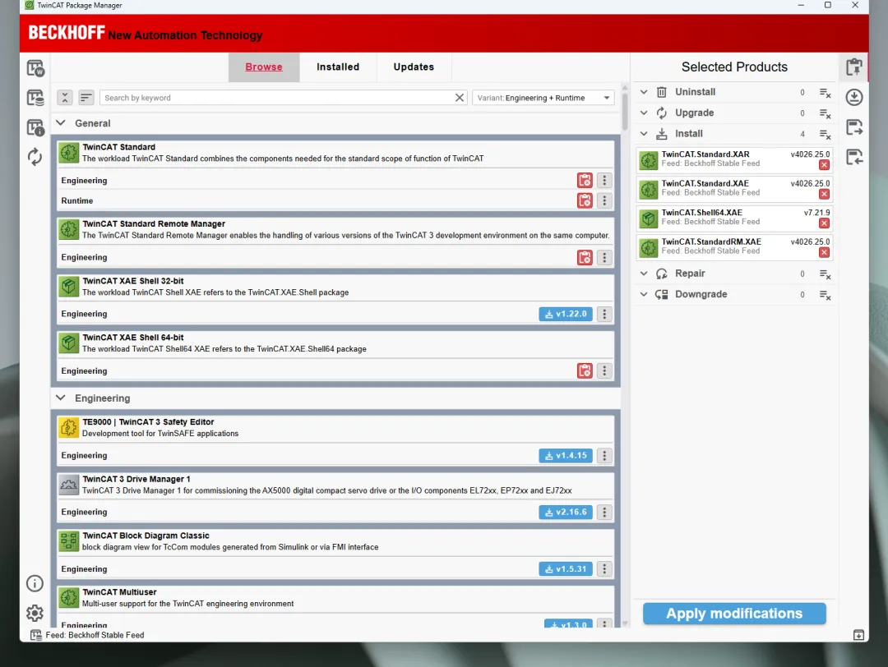The width and height of the screenshot is (888, 667).
Task: Collapse the Engineering category
Action: pyautogui.click(x=61, y=398)
